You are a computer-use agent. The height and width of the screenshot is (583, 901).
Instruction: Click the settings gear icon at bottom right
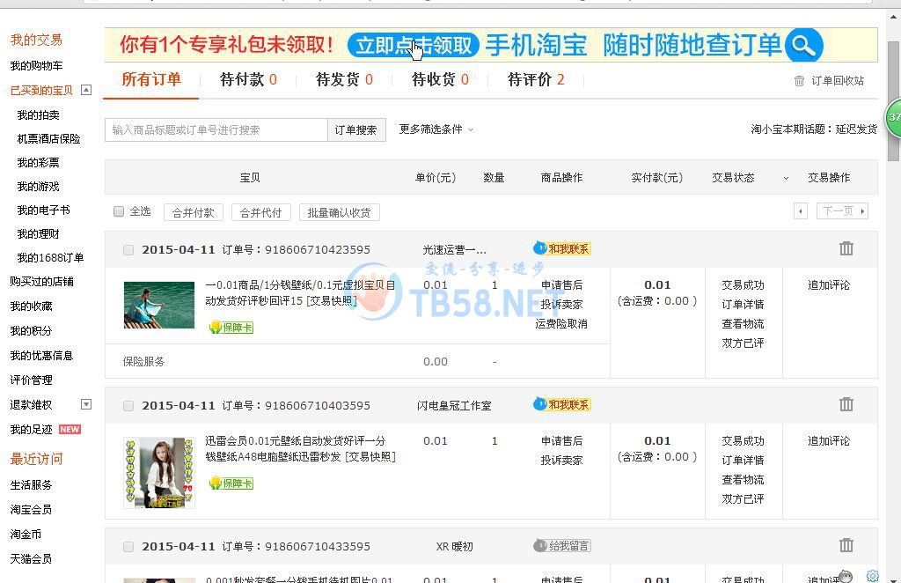(x=872, y=576)
